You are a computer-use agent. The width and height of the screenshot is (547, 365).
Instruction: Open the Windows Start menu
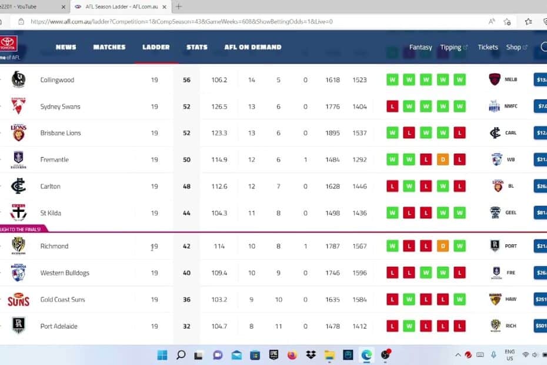[162, 355]
